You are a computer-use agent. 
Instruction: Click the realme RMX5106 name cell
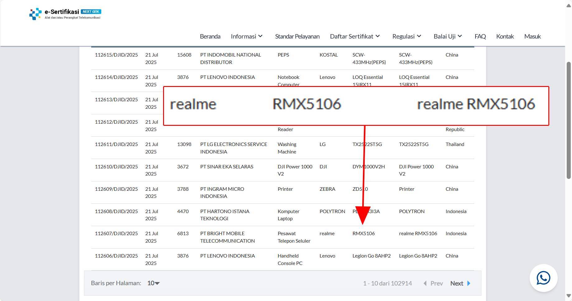pyautogui.click(x=418, y=233)
